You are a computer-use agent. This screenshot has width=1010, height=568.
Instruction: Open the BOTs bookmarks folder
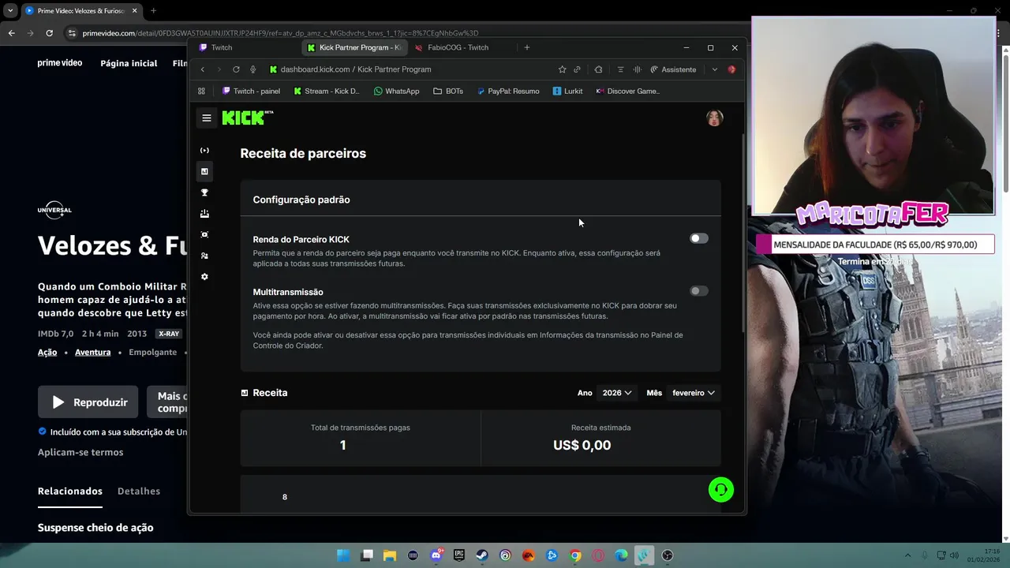(448, 91)
